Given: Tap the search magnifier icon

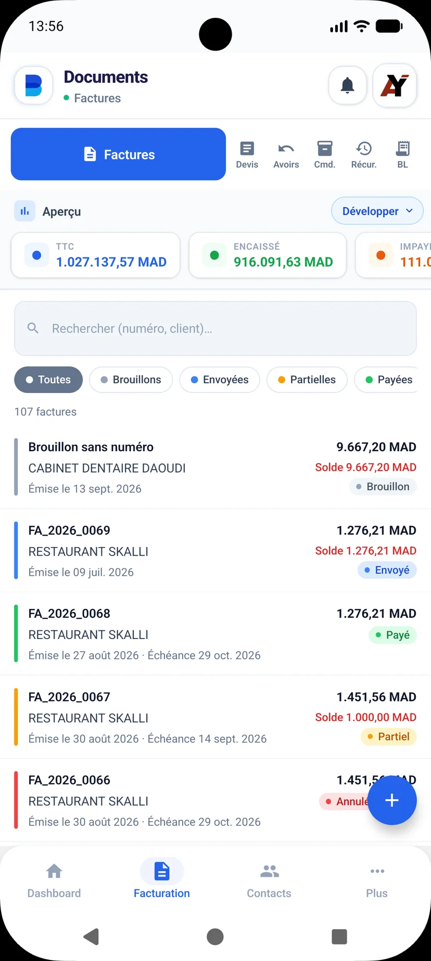Looking at the screenshot, I should coord(33,328).
